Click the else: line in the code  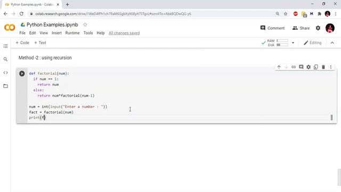(x=38, y=90)
